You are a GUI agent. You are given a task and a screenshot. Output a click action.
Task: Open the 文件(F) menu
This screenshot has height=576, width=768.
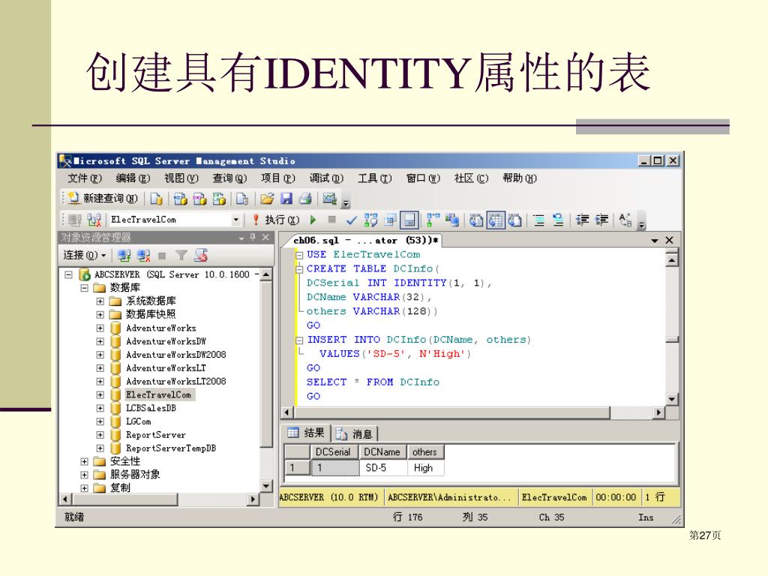point(85,178)
